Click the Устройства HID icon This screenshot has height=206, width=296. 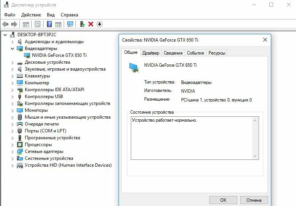(19, 166)
